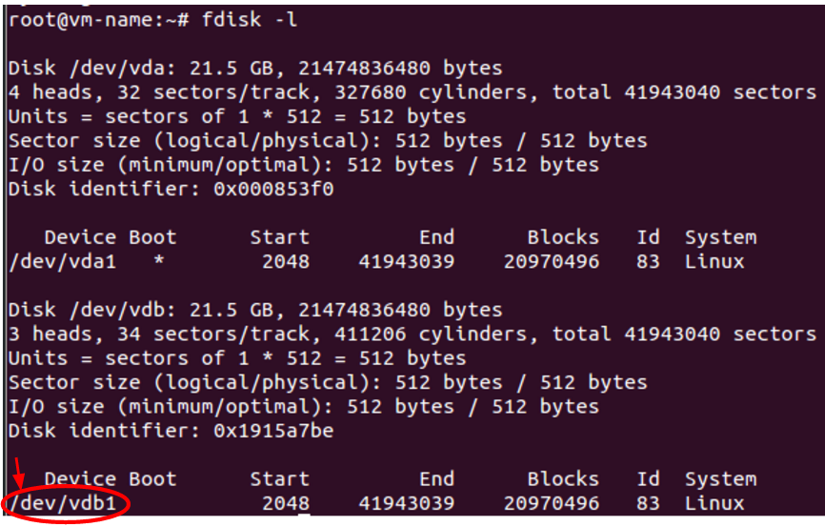Click End value 41943039 in /dev/vdb1 row

click(407, 503)
